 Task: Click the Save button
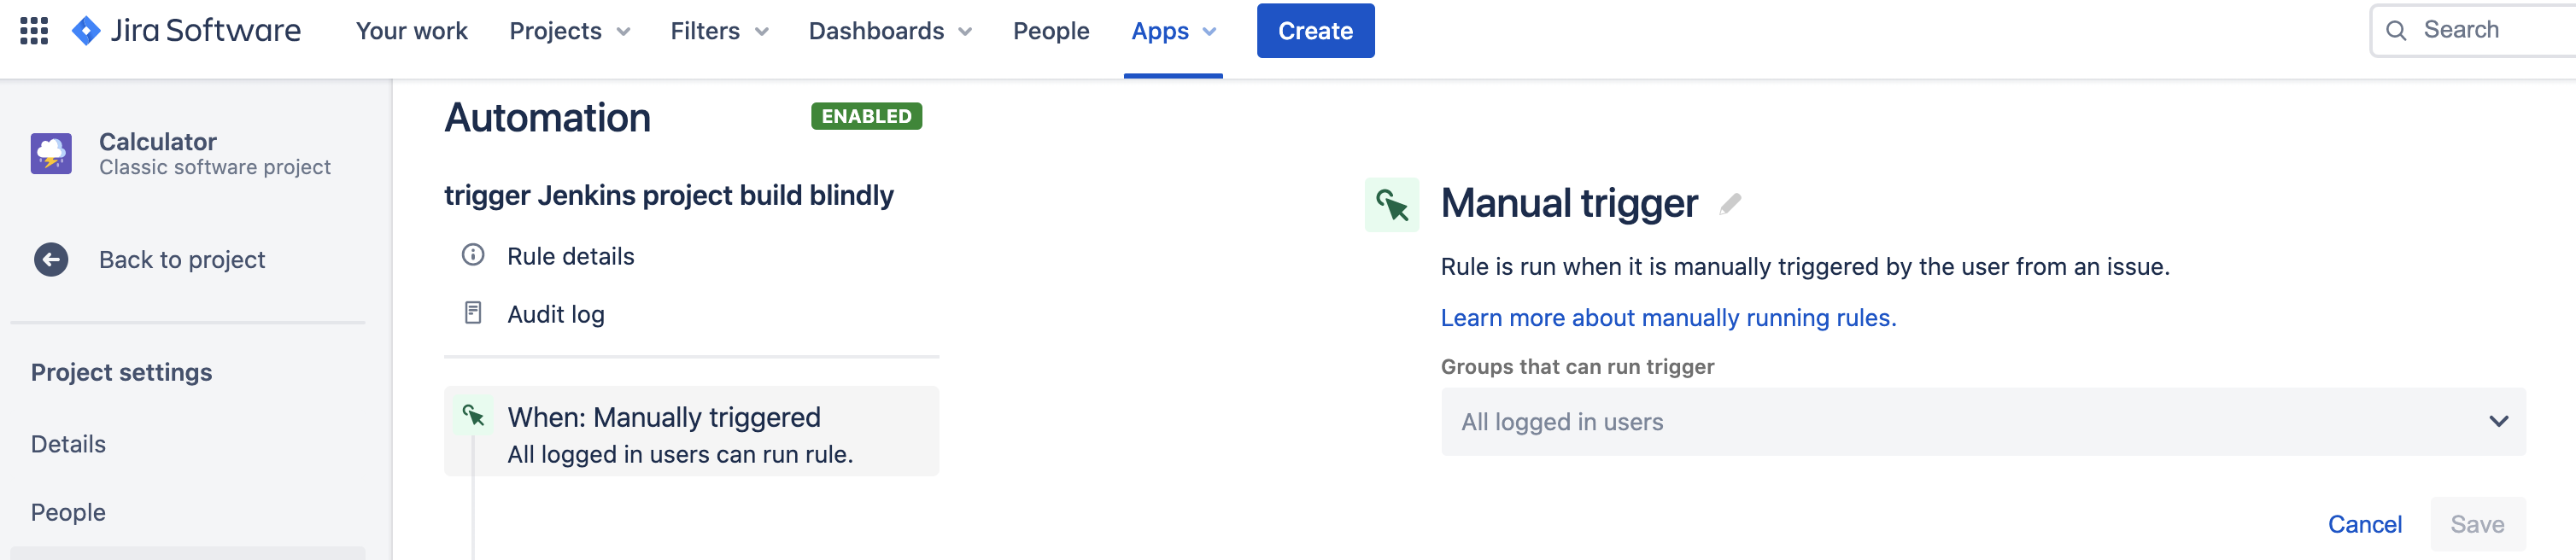(x=2477, y=524)
